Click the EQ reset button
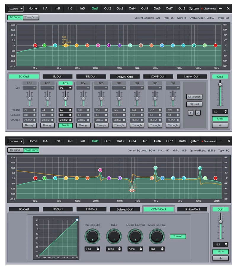The image size is (237, 269). [x=194, y=104]
